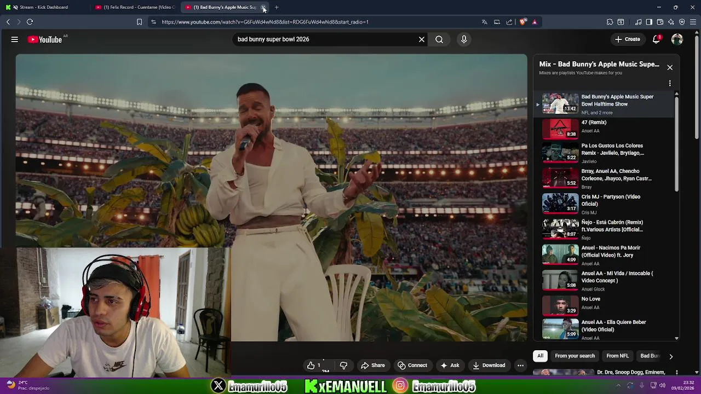Close the Bad Bunny YouTube tab
This screenshot has height=394, width=701.
pyautogui.click(x=263, y=7)
